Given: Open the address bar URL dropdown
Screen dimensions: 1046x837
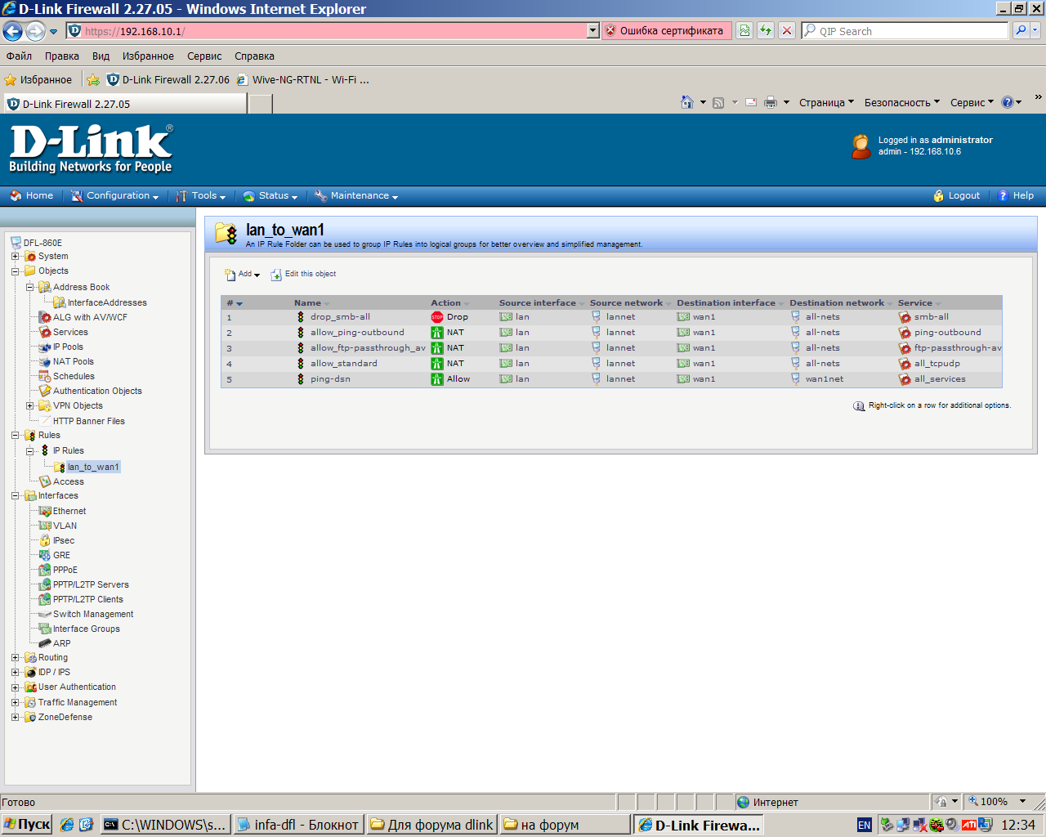Looking at the screenshot, I should tap(593, 30).
